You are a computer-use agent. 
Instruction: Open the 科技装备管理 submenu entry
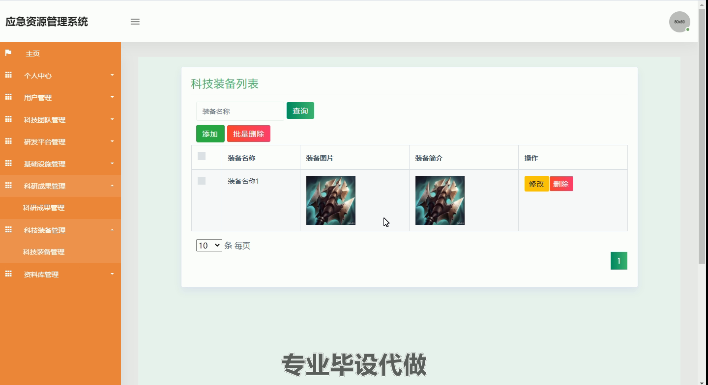[44, 252]
